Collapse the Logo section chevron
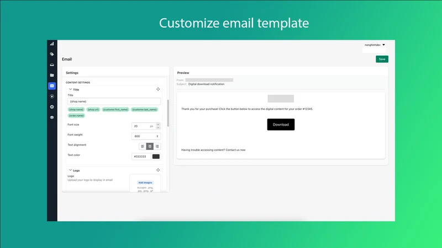Viewport: 442px width, 248px height. coord(70,170)
